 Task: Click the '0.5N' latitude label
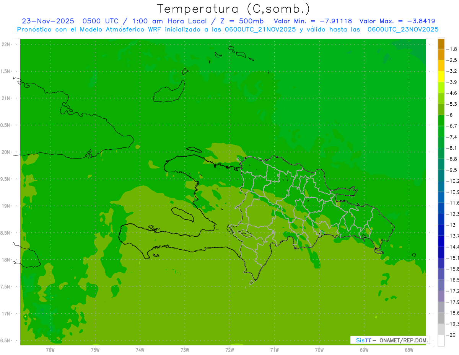(6, 125)
